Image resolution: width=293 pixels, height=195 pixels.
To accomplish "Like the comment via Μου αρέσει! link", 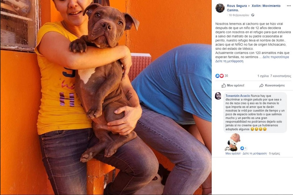I will [233, 153].
